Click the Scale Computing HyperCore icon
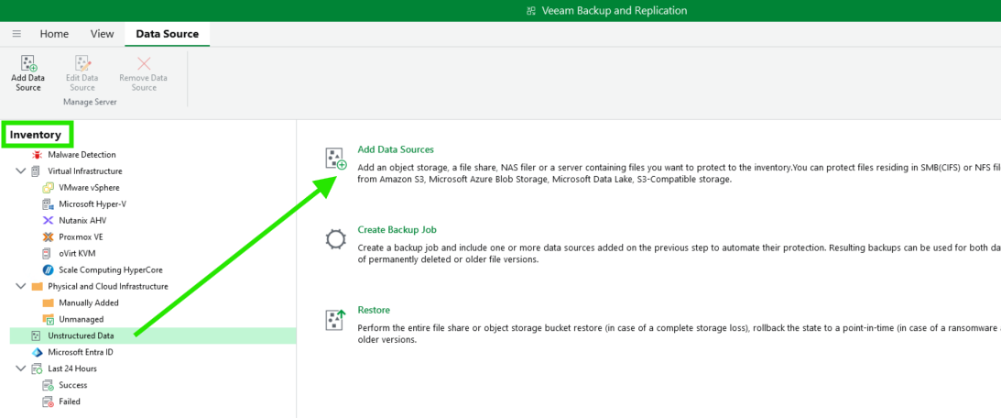This screenshot has width=1001, height=418. [49, 270]
